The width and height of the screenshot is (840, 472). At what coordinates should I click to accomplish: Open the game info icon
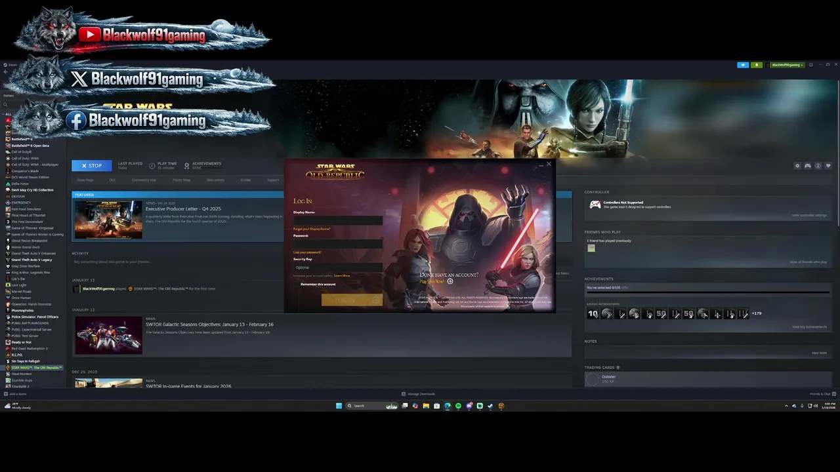point(818,166)
